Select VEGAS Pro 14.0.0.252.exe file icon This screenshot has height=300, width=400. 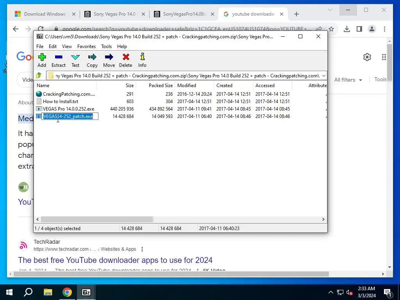click(39, 109)
